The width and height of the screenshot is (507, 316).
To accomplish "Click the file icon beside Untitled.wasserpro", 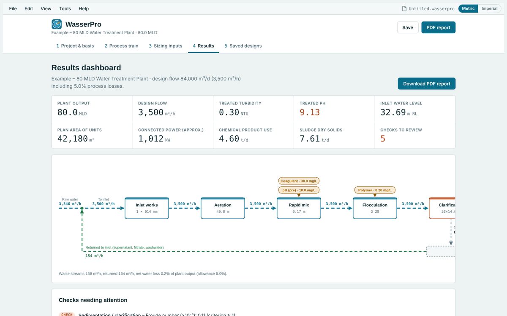I will coord(404,8).
